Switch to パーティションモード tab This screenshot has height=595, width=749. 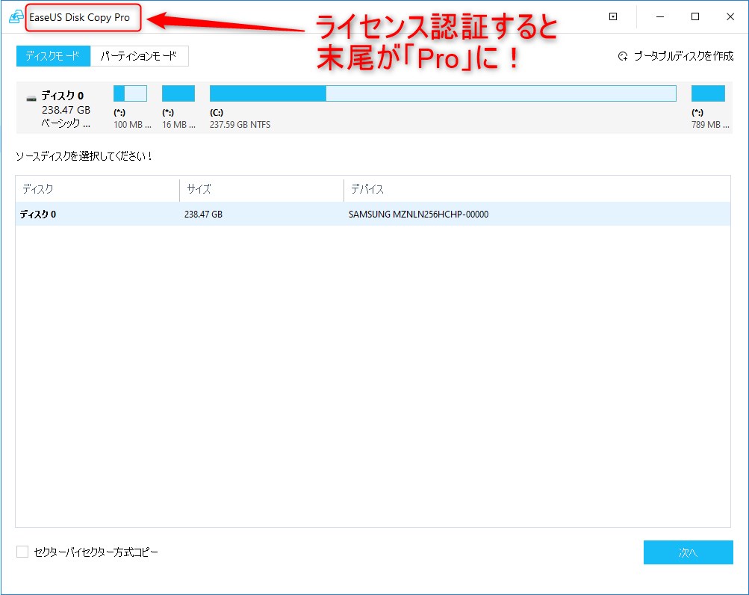click(139, 56)
